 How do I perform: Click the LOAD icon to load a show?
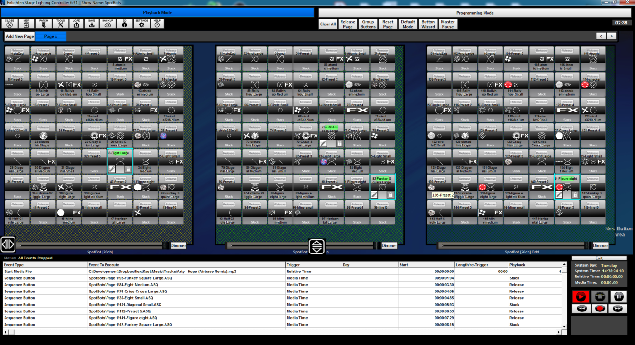point(77,24)
